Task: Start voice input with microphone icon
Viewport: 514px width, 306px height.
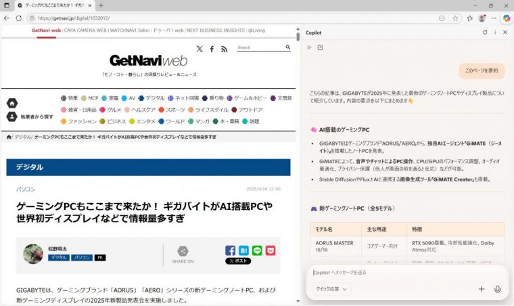Action: click(x=497, y=289)
